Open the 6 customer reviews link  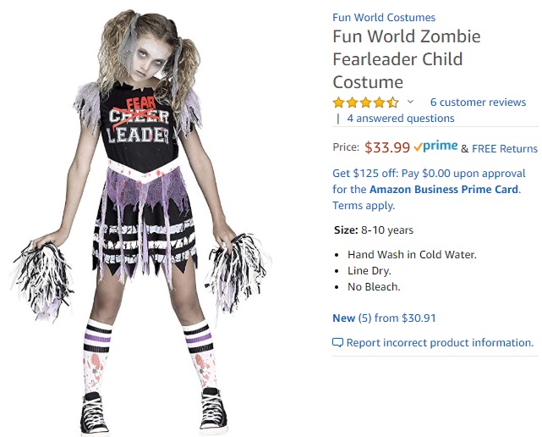click(478, 102)
